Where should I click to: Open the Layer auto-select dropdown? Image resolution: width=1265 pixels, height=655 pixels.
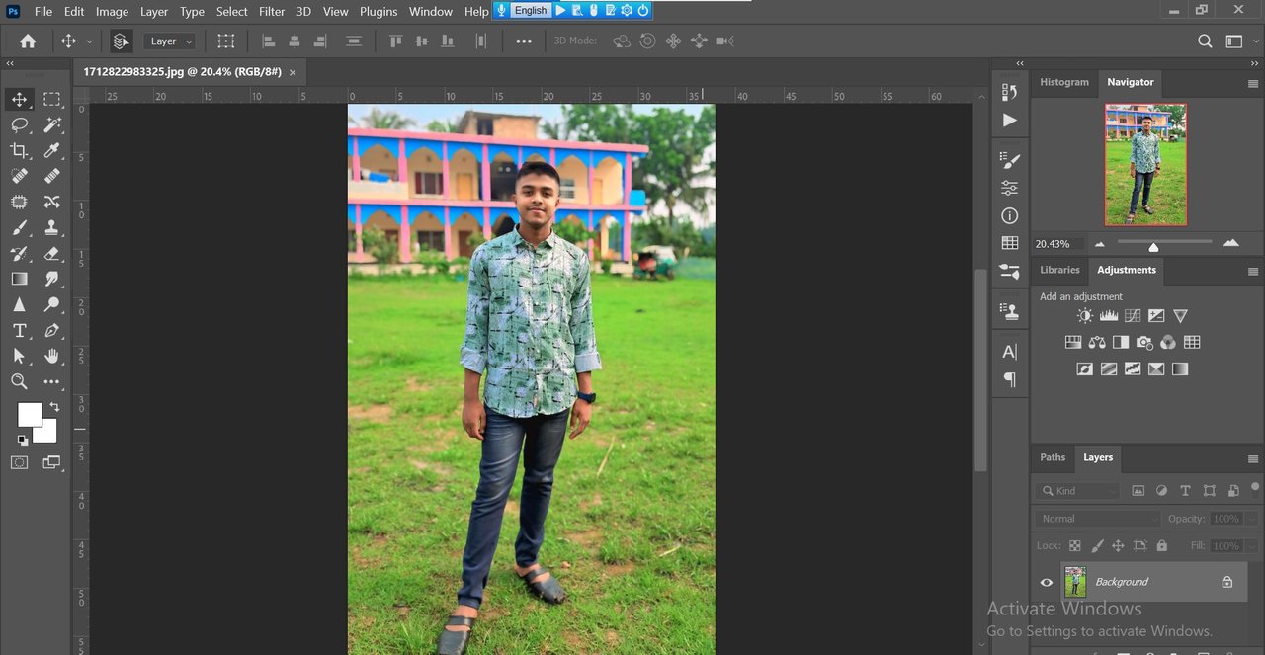tap(171, 41)
